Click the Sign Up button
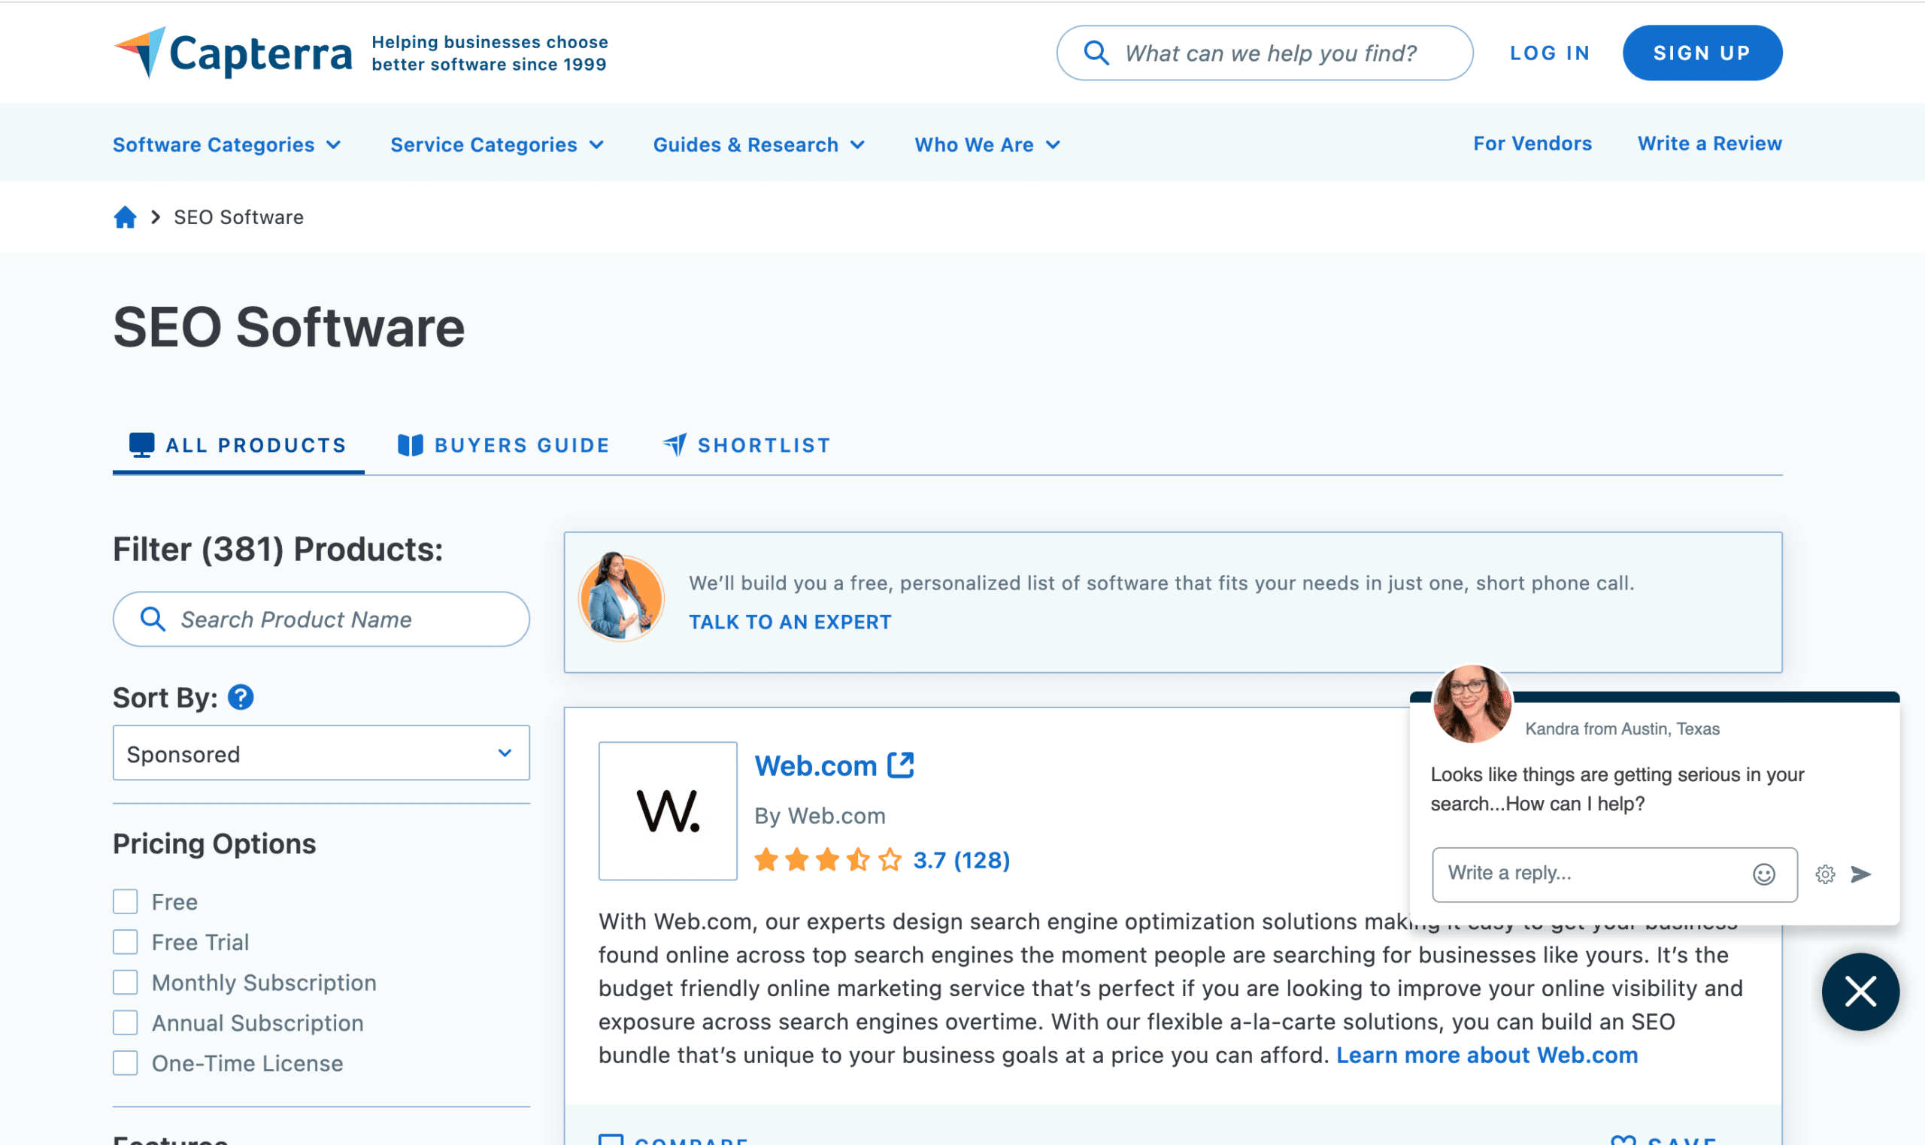The image size is (1925, 1145). pos(1702,53)
